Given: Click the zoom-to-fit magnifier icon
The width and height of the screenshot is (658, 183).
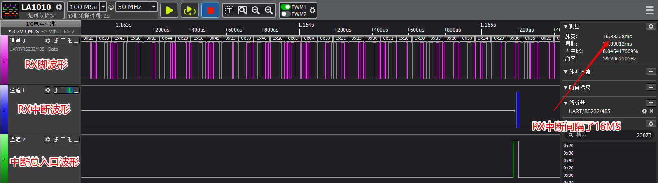Looking at the screenshot, I should pos(243,10).
